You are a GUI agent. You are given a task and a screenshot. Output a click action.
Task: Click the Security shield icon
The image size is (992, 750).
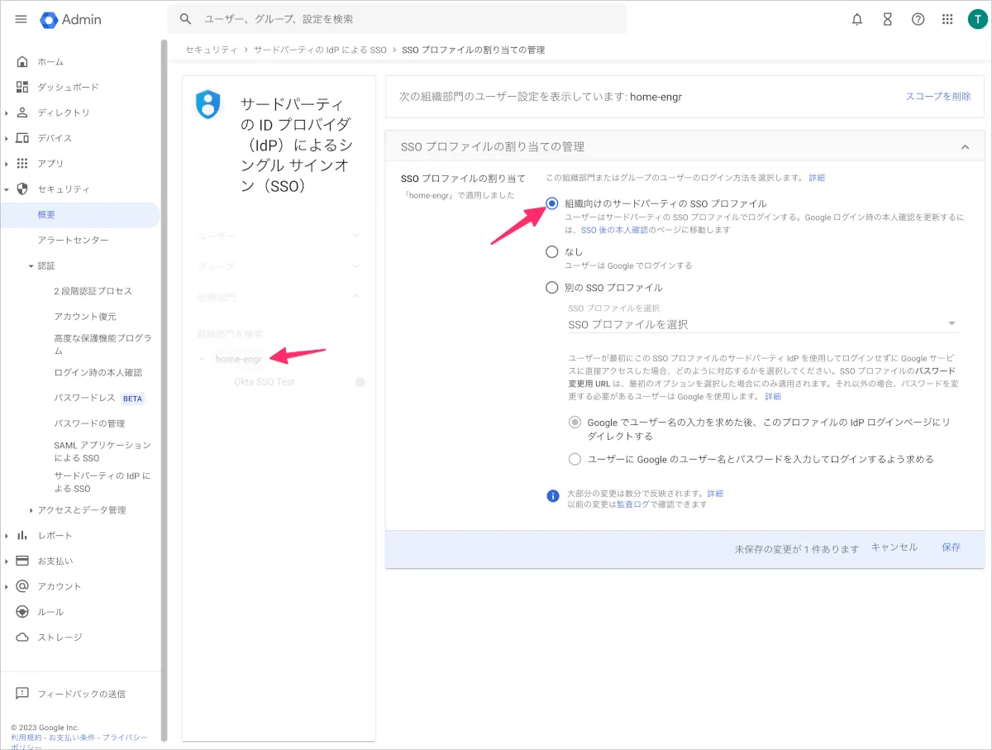[22, 189]
